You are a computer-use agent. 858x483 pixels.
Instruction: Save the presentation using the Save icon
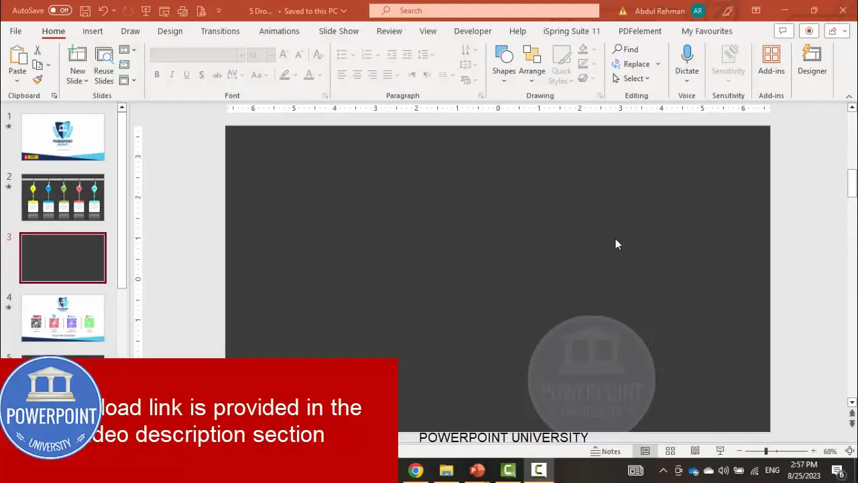[x=85, y=11]
